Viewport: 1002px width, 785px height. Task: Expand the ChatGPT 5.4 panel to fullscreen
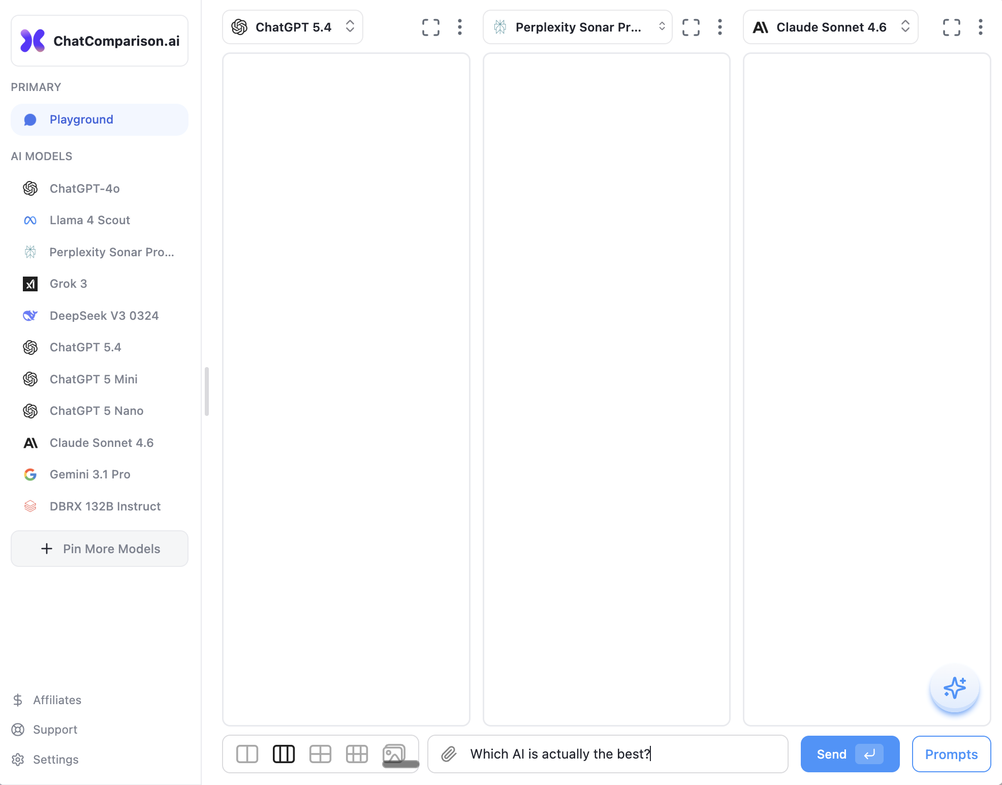tap(430, 27)
